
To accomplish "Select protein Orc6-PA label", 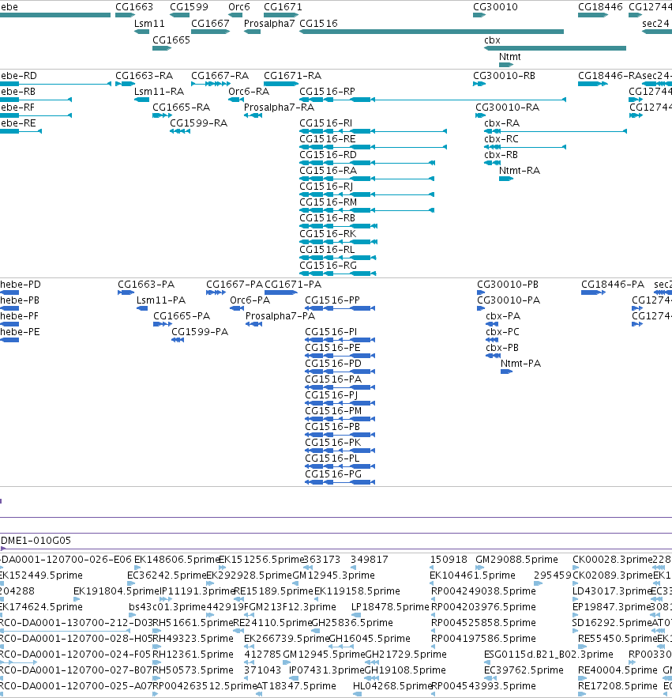I will (x=250, y=300).
